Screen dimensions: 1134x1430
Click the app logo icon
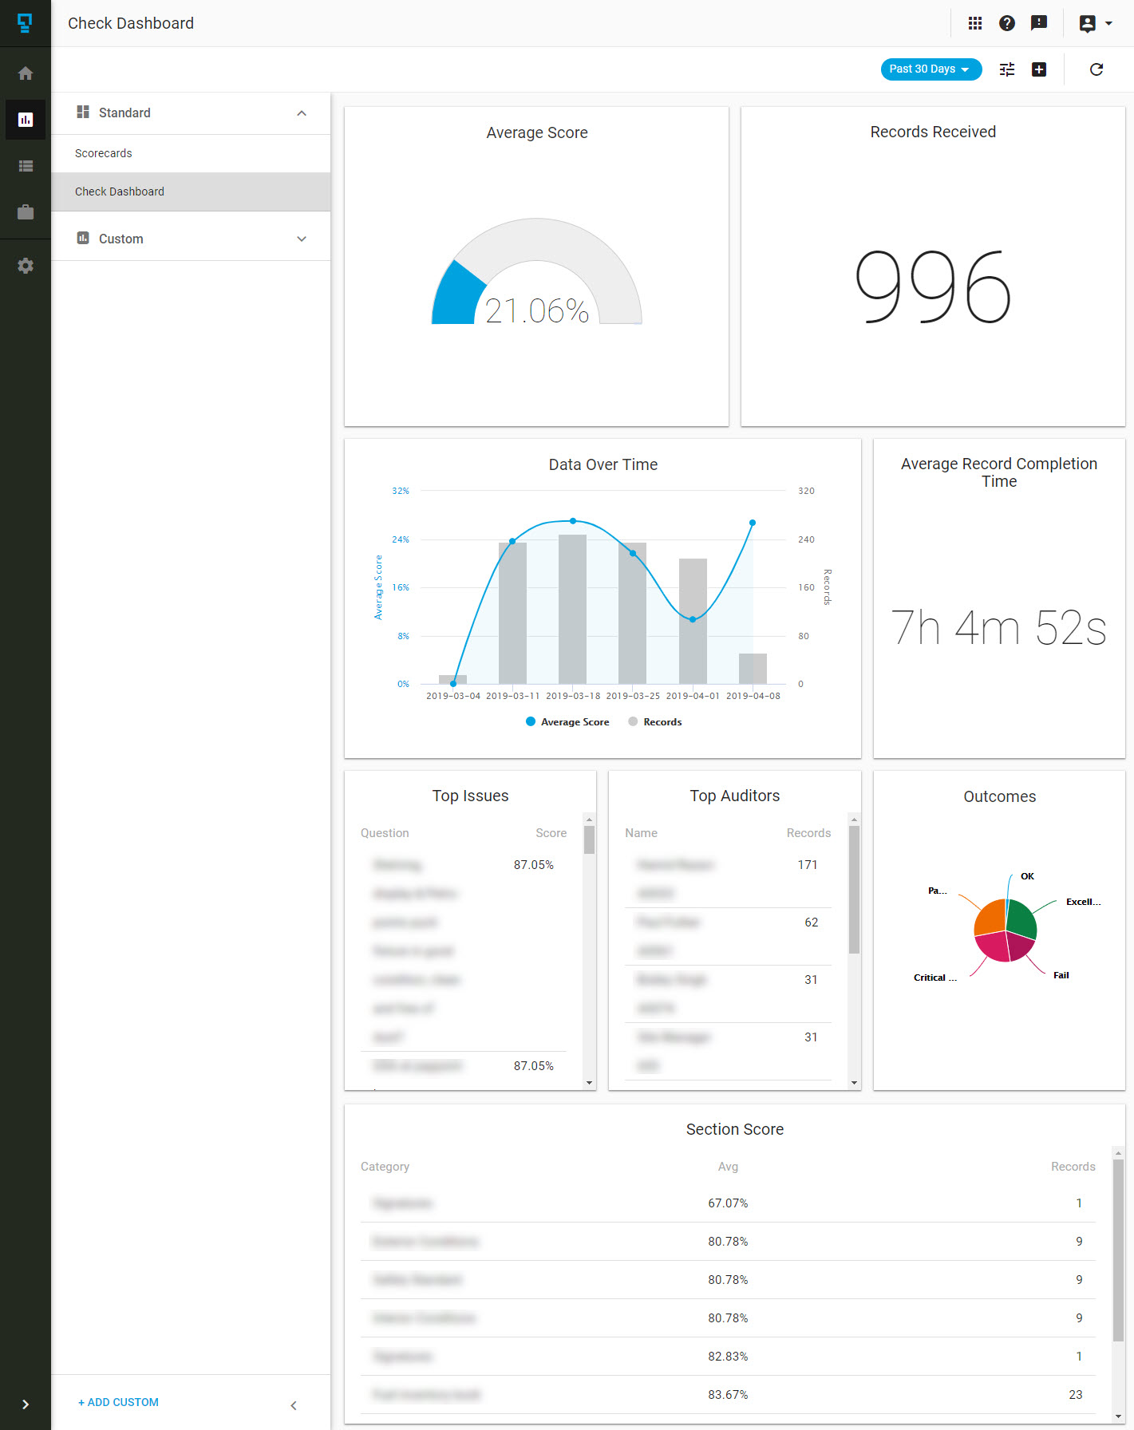(x=25, y=23)
